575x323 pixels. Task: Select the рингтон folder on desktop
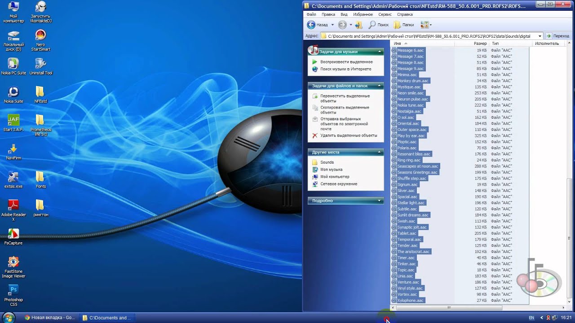tap(40, 208)
